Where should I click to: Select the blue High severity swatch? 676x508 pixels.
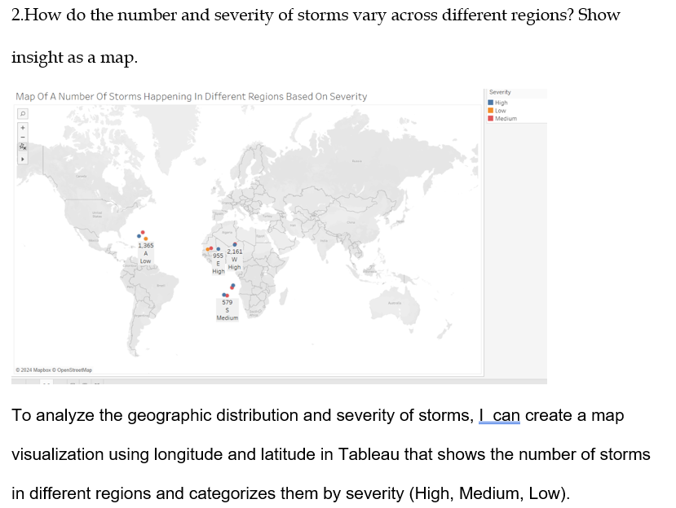(x=490, y=103)
